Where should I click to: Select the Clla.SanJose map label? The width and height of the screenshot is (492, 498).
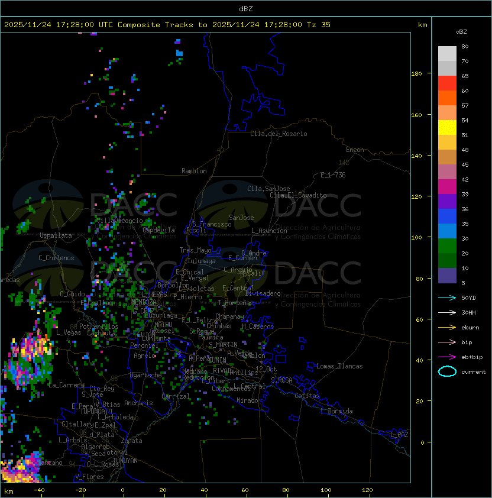[x=268, y=189]
